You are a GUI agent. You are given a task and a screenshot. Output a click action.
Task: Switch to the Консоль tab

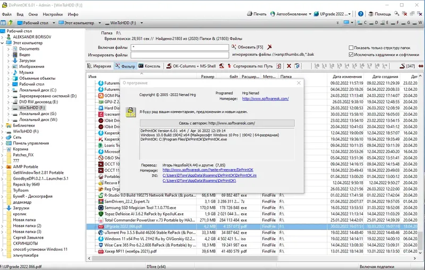click(x=150, y=66)
